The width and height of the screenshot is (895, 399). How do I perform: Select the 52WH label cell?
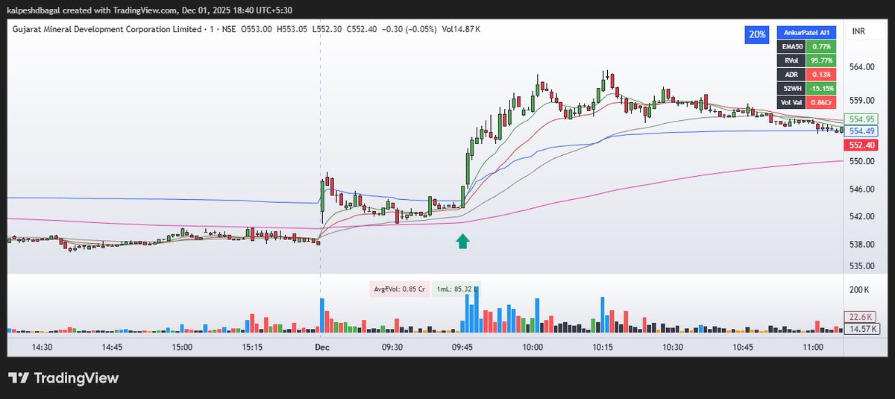[791, 88]
